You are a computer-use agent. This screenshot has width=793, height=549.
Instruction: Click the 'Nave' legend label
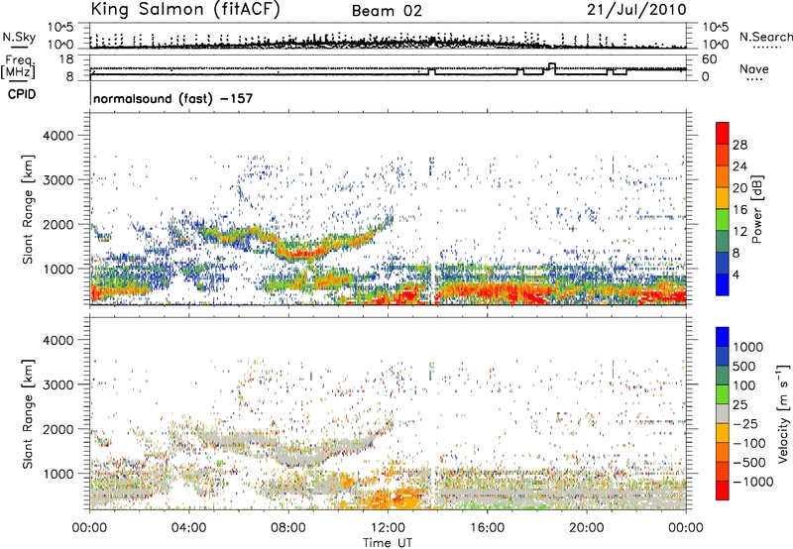(x=754, y=69)
